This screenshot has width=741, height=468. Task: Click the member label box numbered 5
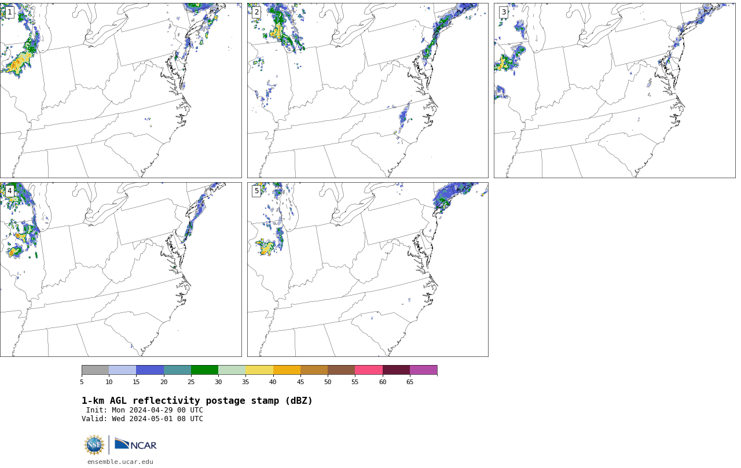coord(256,191)
